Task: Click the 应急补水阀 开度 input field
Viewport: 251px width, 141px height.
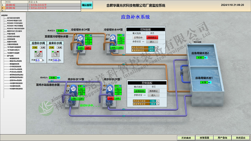Action: pos(38,60)
